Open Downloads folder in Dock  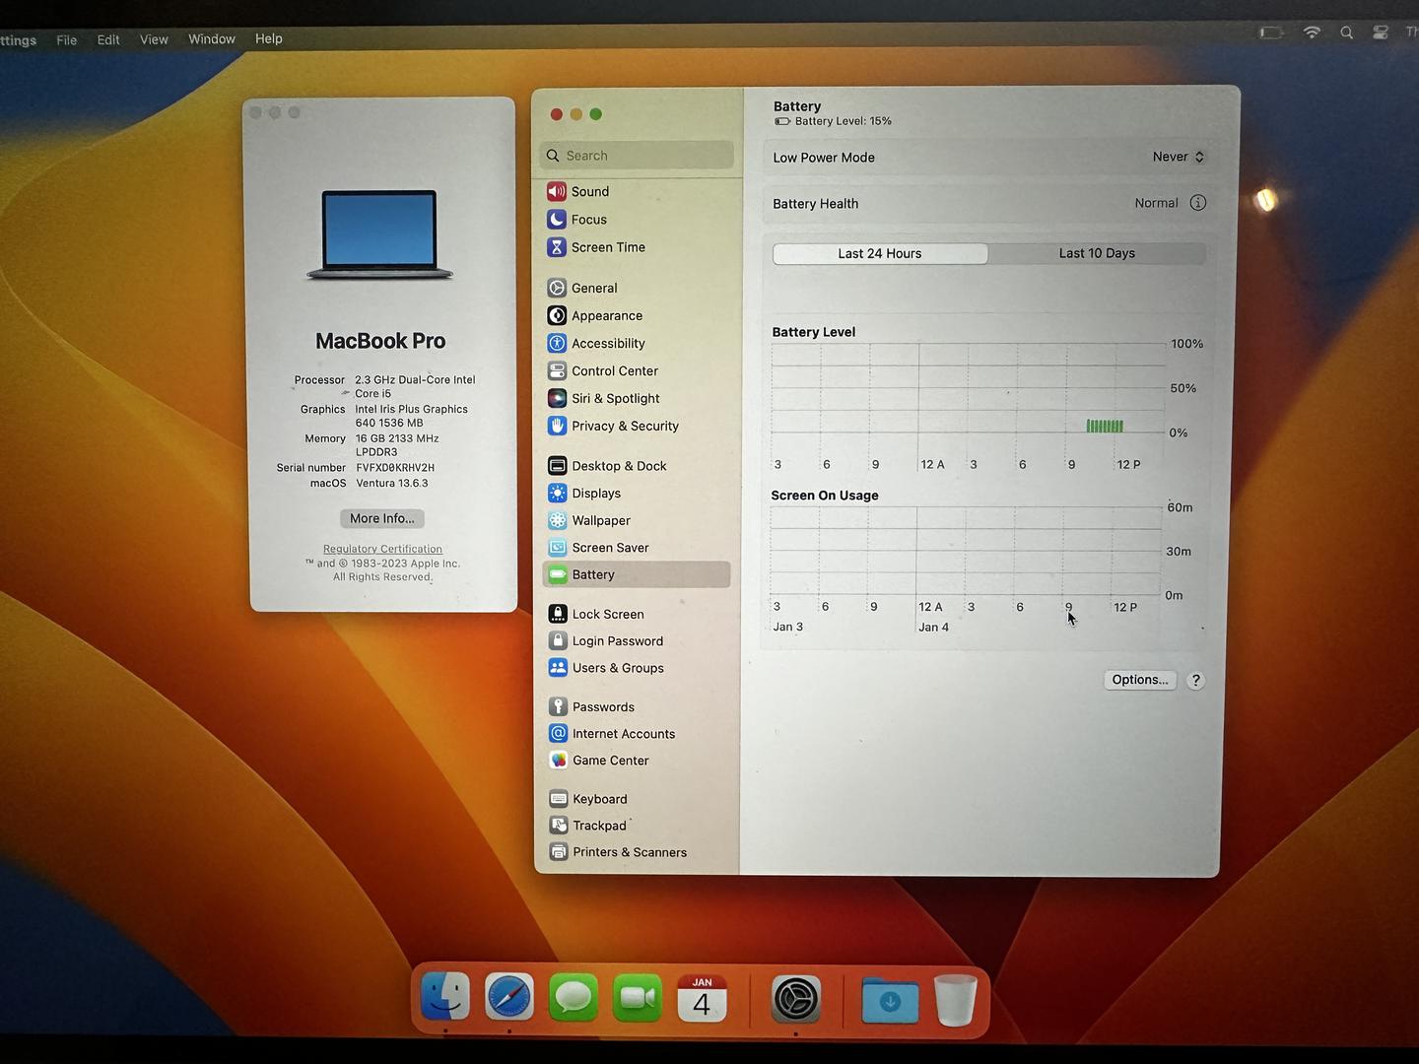pyautogui.click(x=890, y=1001)
